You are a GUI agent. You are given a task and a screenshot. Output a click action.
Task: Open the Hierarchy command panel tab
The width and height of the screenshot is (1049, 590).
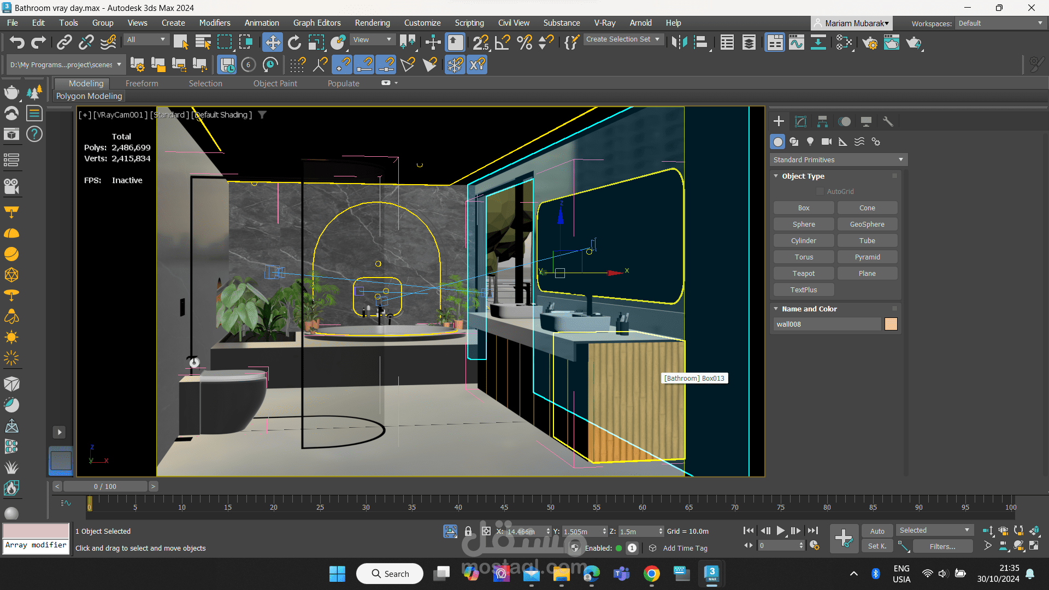pos(822,121)
